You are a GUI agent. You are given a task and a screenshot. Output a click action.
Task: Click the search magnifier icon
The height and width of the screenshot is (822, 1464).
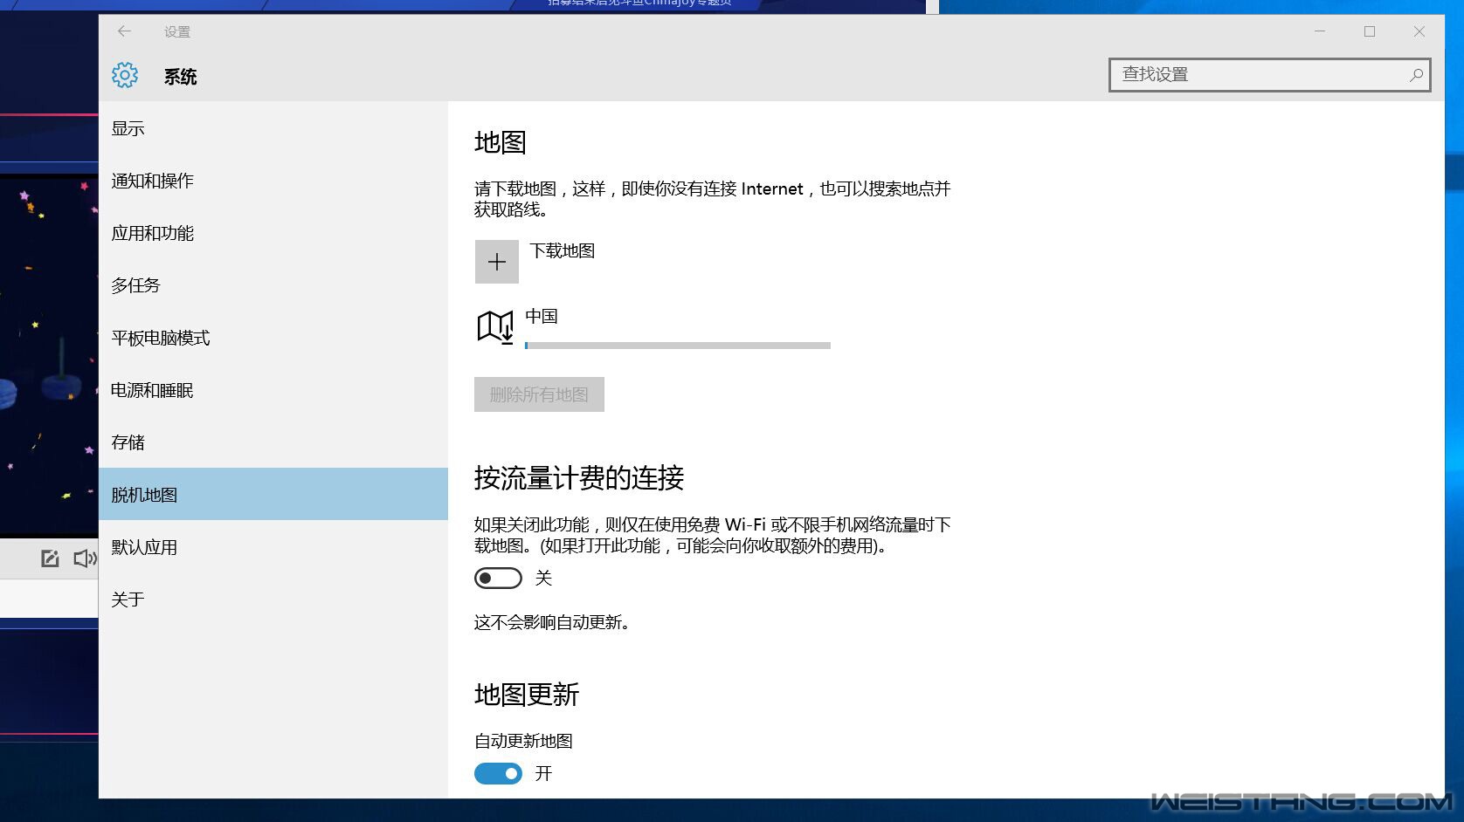[x=1416, y=75]
